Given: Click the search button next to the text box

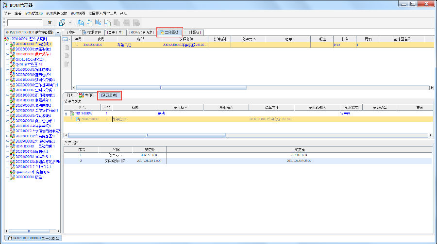Looking at the screenshot, I should (50, 22).
